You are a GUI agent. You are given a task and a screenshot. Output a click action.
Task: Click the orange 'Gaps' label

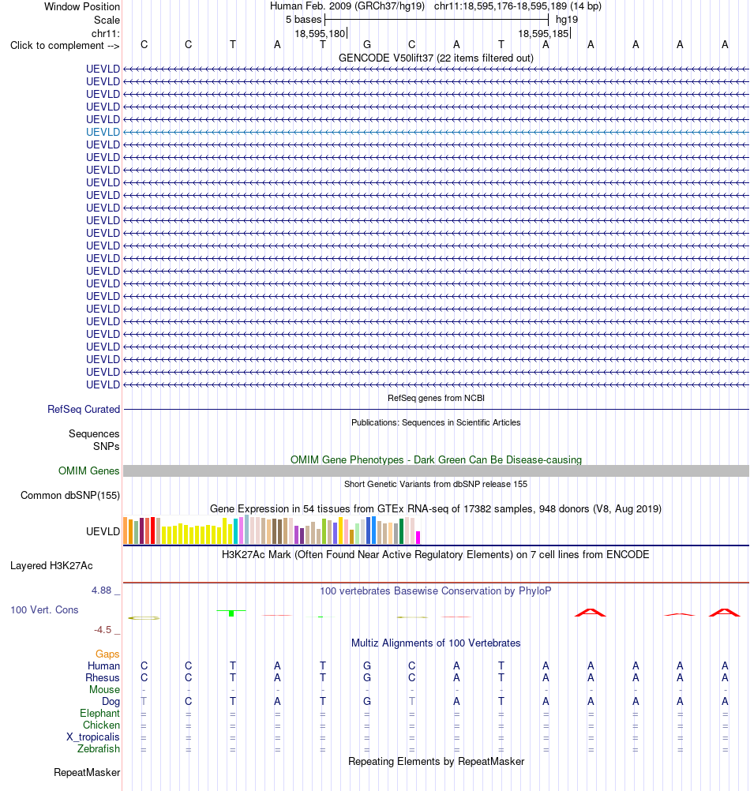pyautogui.click(x=107, y=654)
